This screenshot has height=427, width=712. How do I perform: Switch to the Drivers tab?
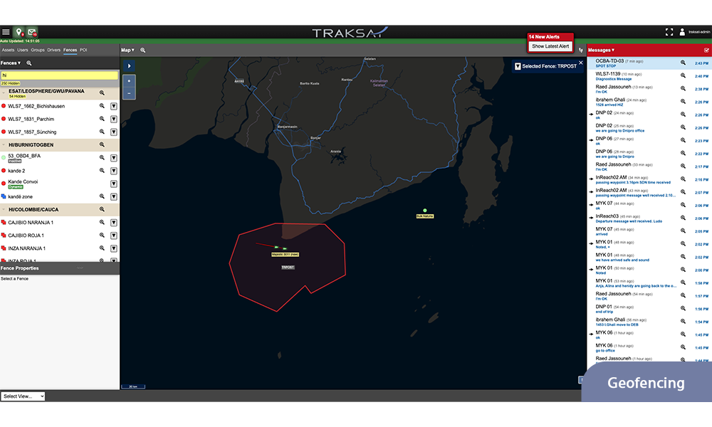tap(53, 51)
